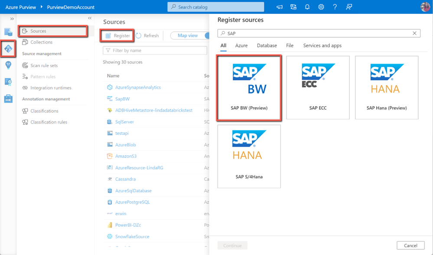Open the AzurePostgreSQL source
Screen dimensions: 433x255
(133, 202)
